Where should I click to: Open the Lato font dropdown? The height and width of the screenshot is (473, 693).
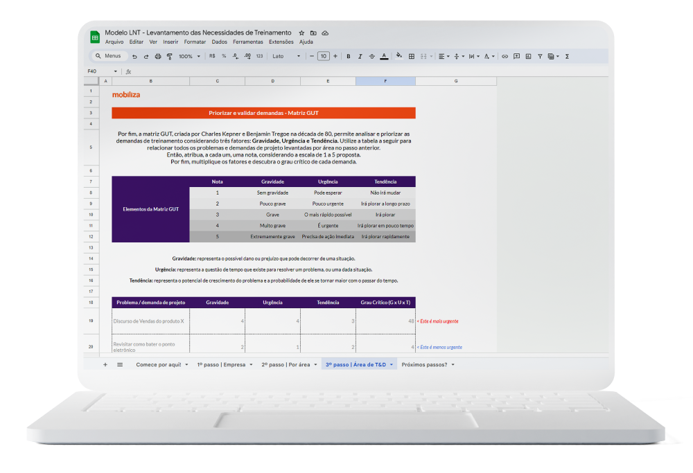[x=286, y=56]
